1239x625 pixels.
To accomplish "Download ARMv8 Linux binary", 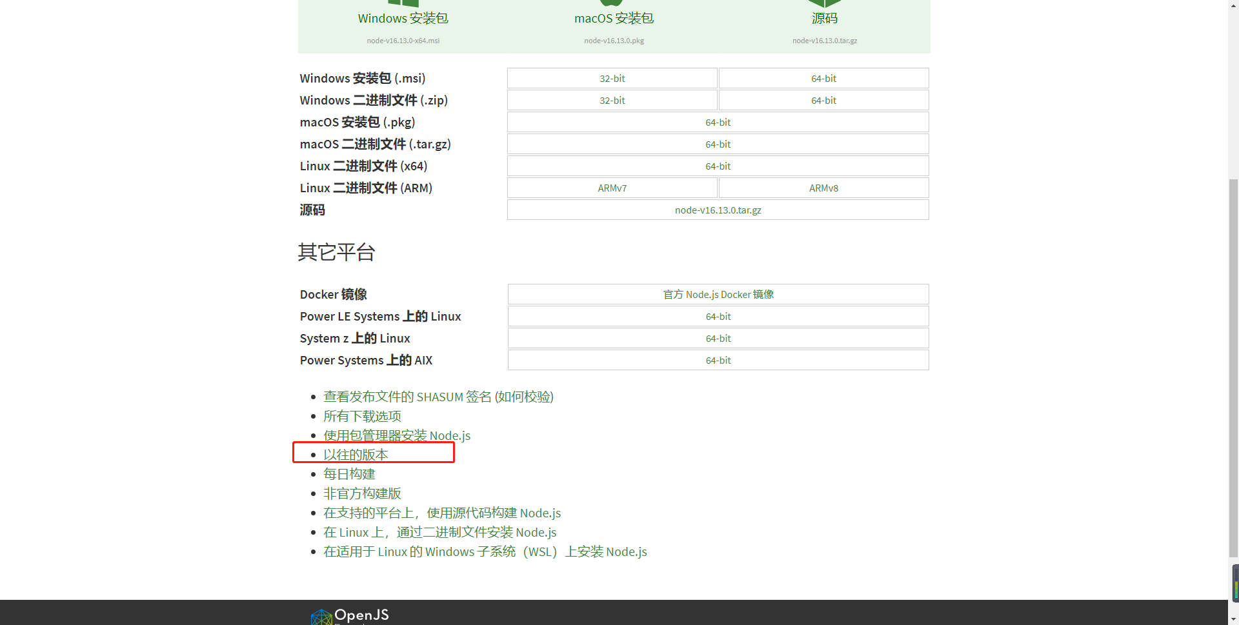I will (824, 188).
